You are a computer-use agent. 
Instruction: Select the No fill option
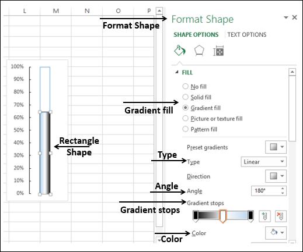(x=194, y=86)
